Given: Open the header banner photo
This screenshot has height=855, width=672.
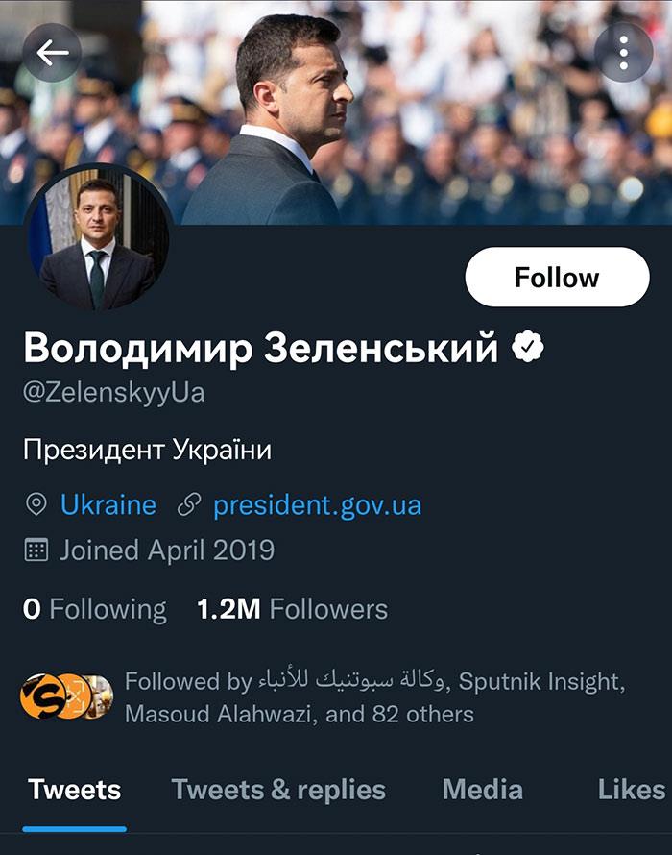Looking at the screenshot, I should tap(432, 115).
